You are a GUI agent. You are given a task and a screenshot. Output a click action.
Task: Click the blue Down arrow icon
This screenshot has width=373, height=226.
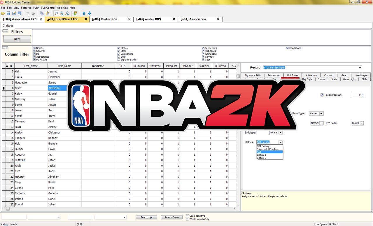pos(90,13)
